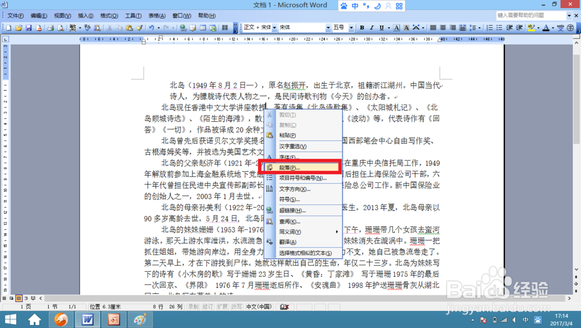Open highlight color dropdown arrow
Image resolution: width=581 pixels, height=328 pixels.
click(539, 28)
